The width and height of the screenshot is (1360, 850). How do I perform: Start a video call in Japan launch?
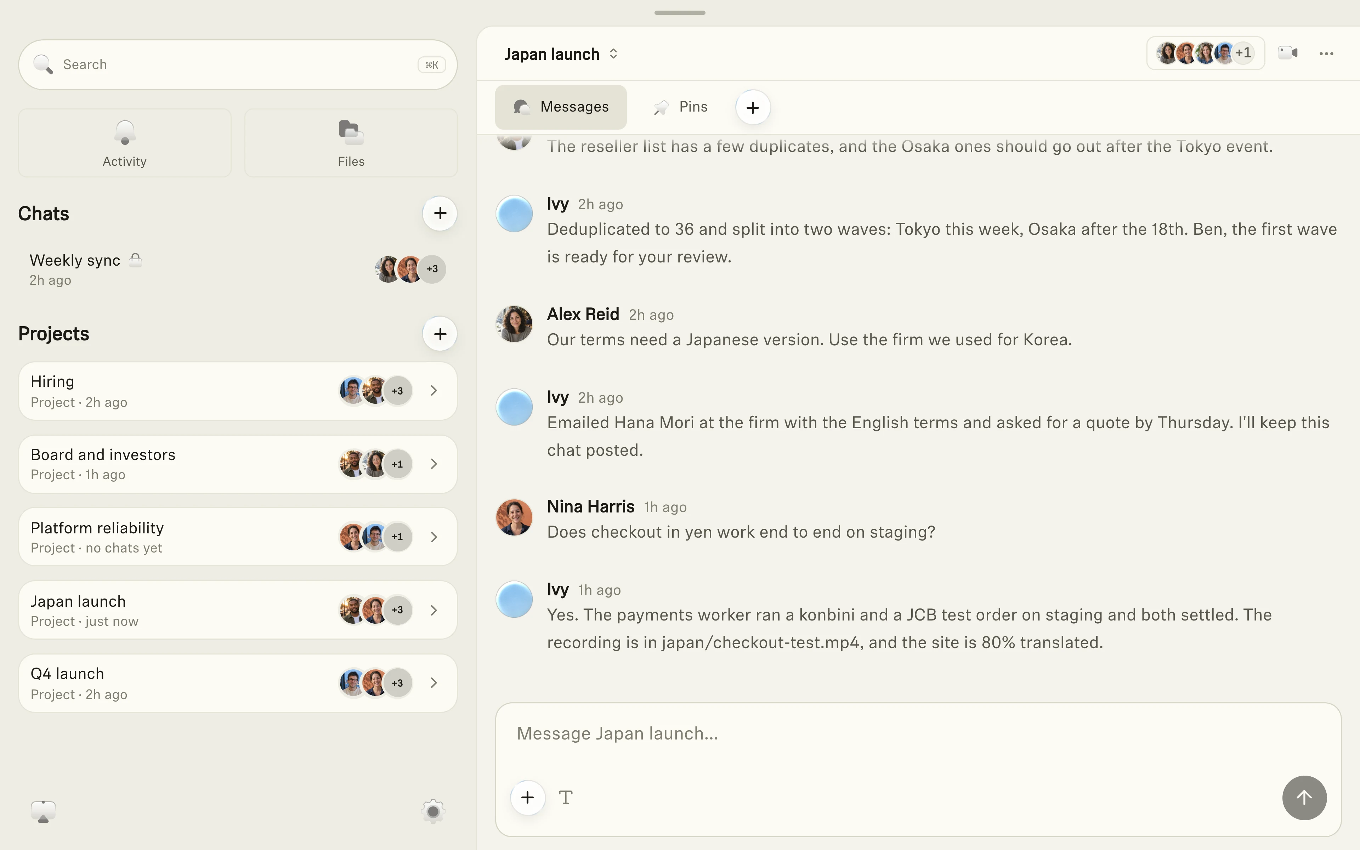[x=1287, y=53]
